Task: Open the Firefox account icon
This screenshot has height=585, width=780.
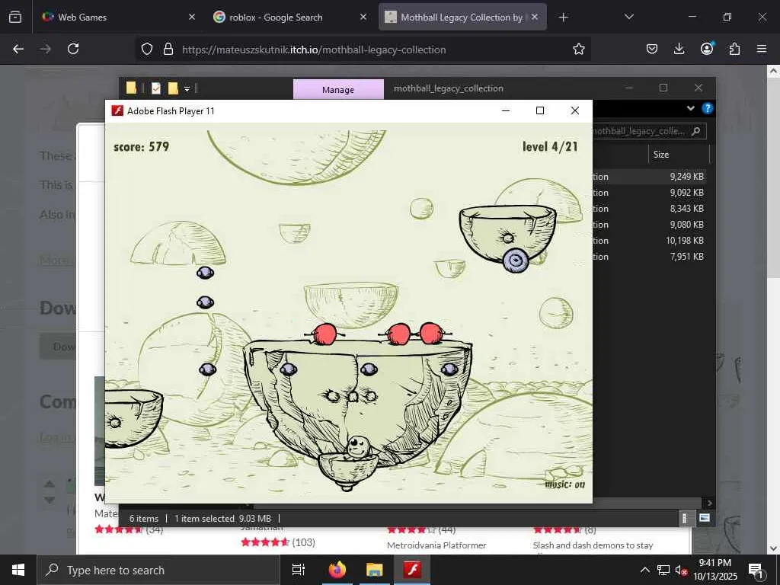Action: [707, 48]
